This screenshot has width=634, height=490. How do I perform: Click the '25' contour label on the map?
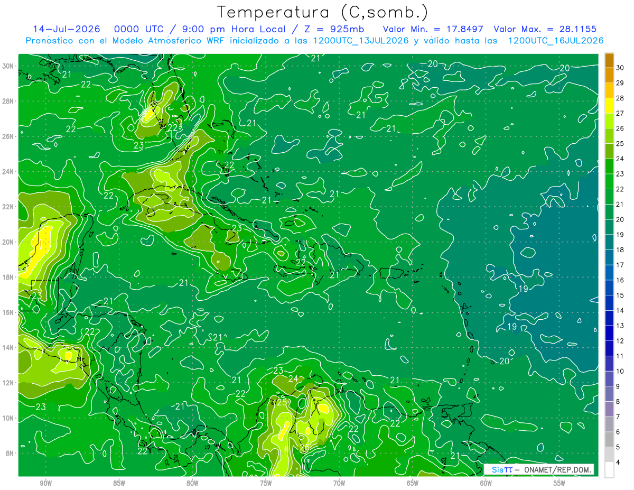coord(282,402)
